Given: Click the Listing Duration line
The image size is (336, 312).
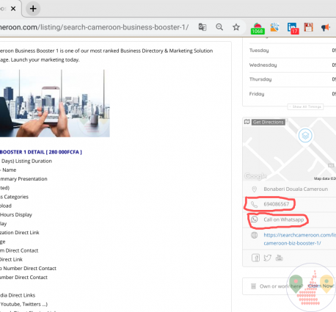Looking at the screenshot, I should click(x=26, y=161).
